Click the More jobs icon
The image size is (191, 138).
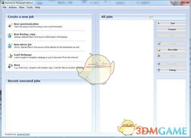point(10,66)
